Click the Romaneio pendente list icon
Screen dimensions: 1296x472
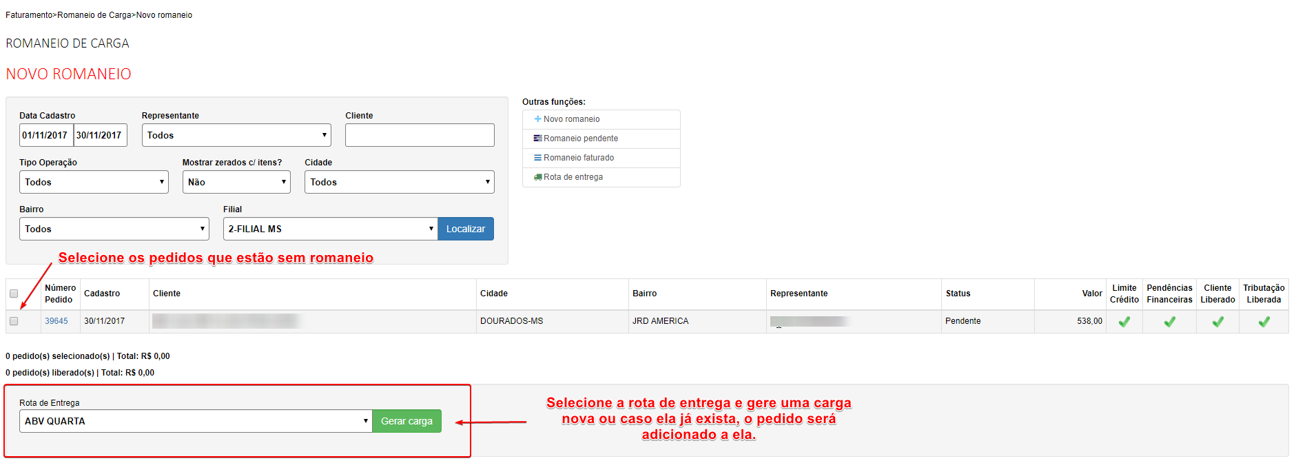coord(537,138)
